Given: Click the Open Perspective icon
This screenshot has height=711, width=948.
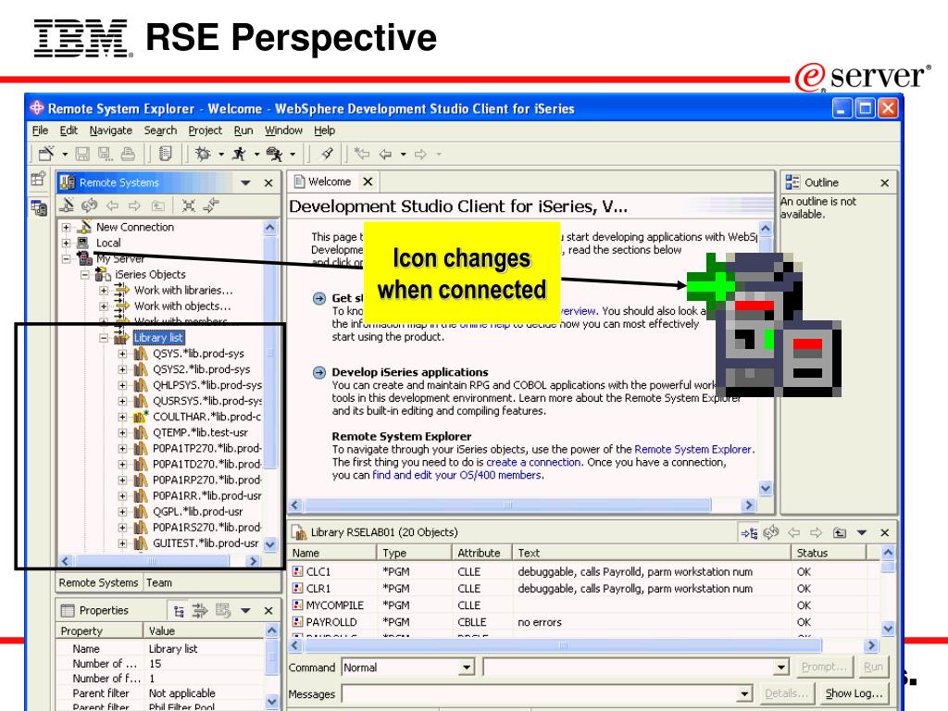Looking at the screenshot, I should pos(38,179).
